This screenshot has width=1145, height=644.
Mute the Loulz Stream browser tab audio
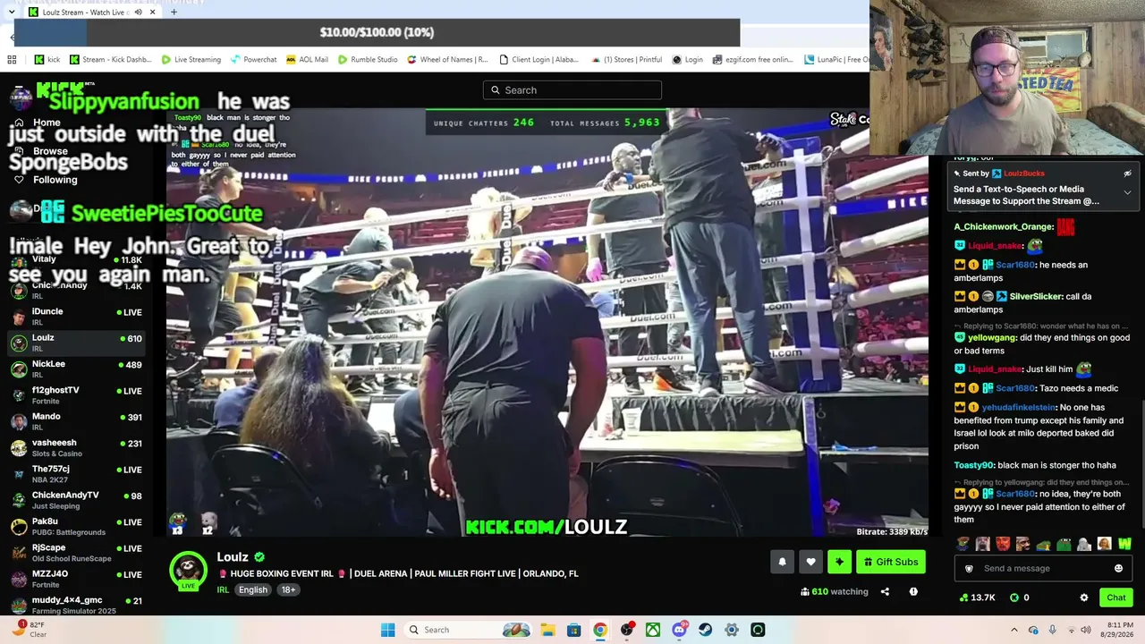point(138,13)
